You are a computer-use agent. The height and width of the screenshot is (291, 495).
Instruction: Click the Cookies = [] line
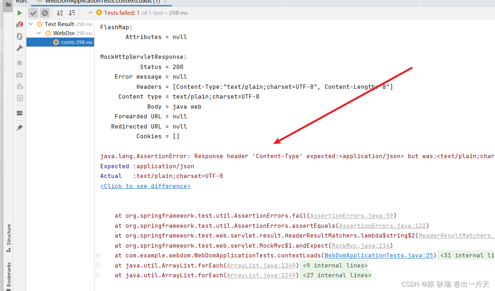pos(158,136)
